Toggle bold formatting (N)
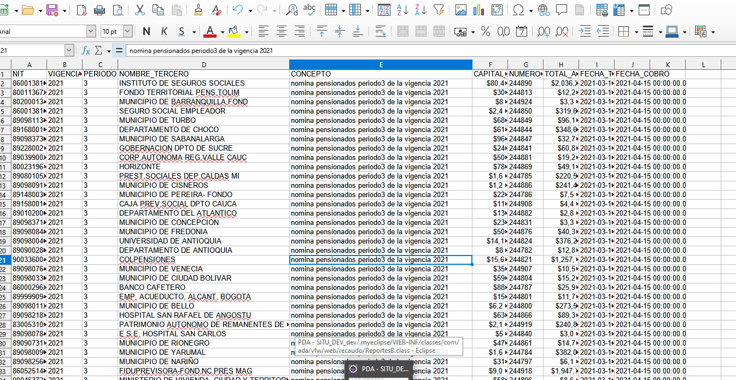This screenshot has width=736, height=380. tap(147, 32)
